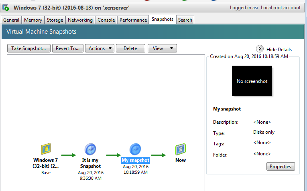The width and height of the screenshot is (307, 191).
Task: Go to the Storage tab
Action: [x=55, y=20]
